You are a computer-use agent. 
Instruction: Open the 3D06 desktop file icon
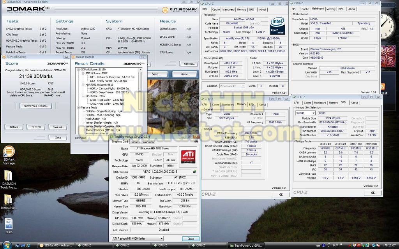click(x=9, y=224)
